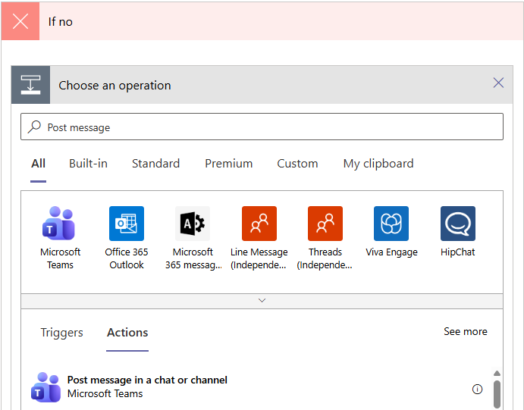Click the 'If no' branch X icon
Viewport: 524px width, 410px height.
pyautogui.click(x=20, y=21)
